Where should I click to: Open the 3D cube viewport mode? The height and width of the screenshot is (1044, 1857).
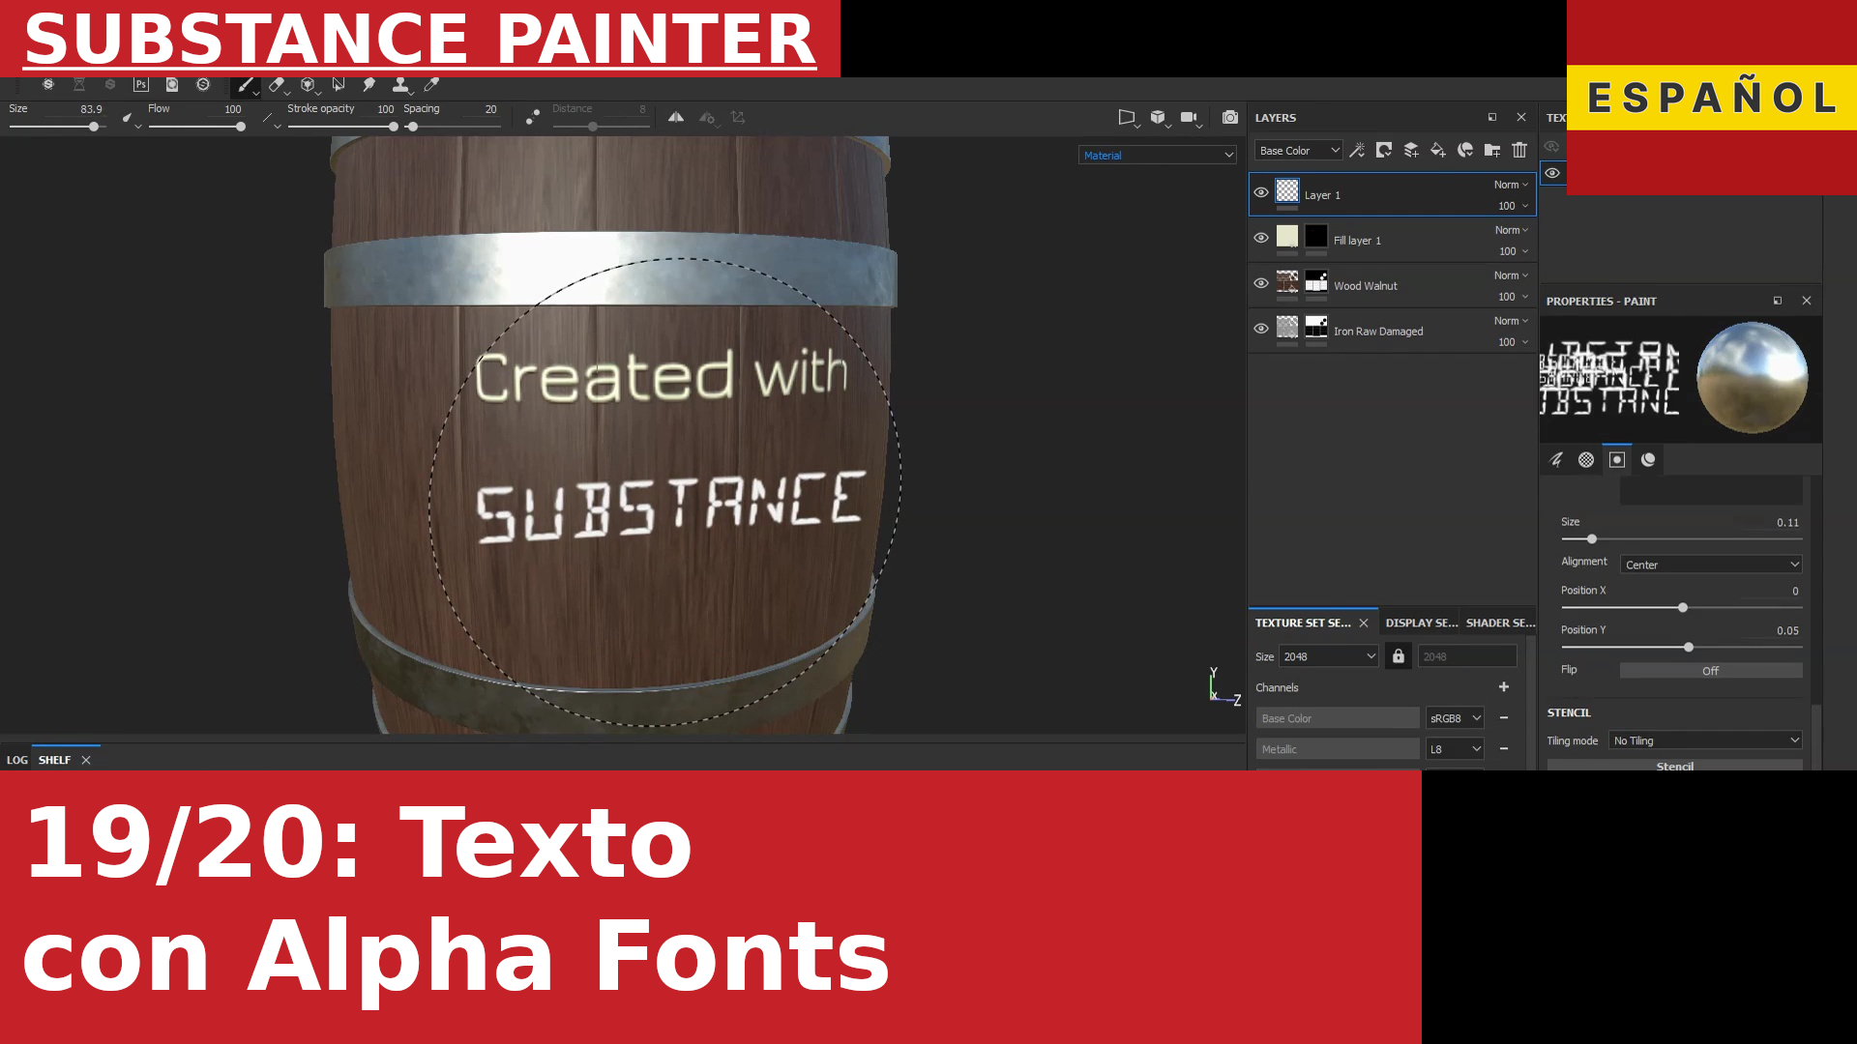(1159, 117)
